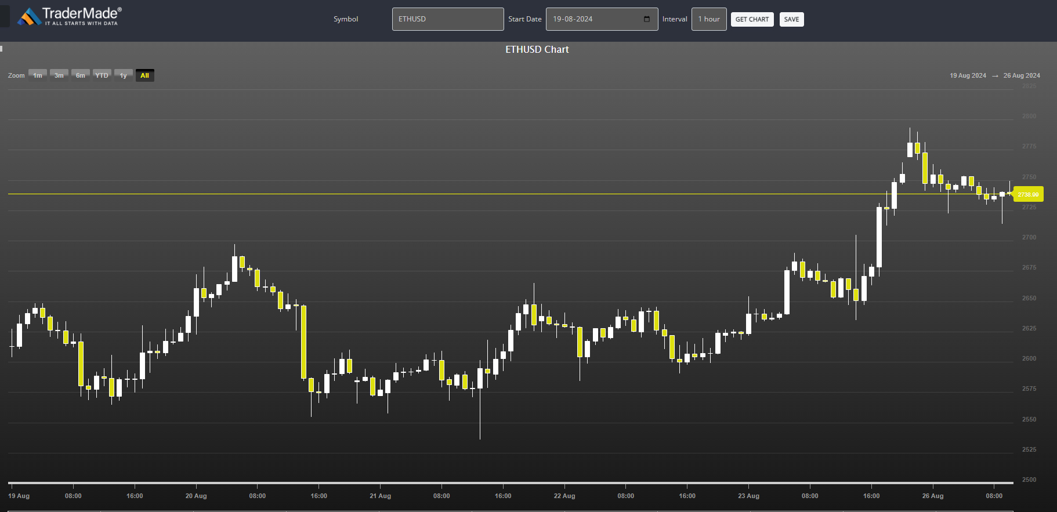Viewport: 1057px width, 512px height.
Task: Click the SAVE button
Action: 791,19
